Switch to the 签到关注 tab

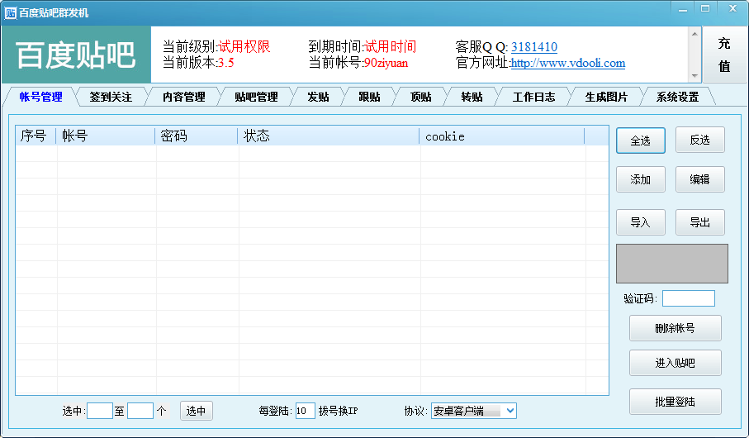coord(111,97)
